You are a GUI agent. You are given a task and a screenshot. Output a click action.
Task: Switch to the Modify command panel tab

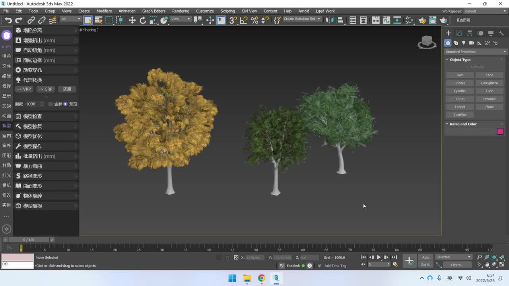(459, 33)
